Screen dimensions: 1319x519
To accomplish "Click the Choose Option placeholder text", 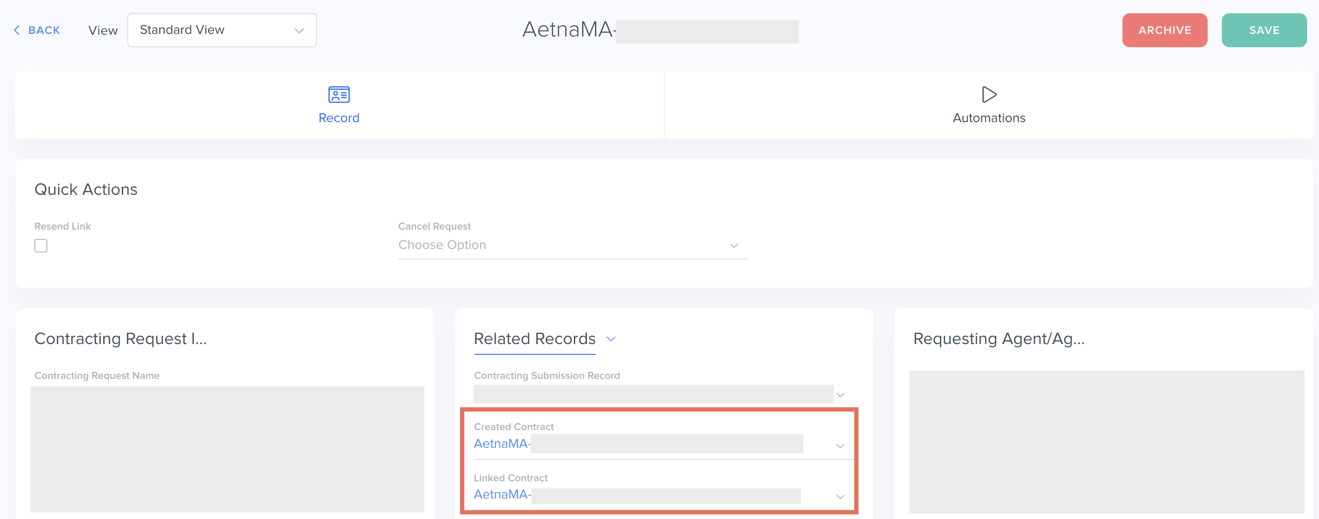I will point(442,245).
